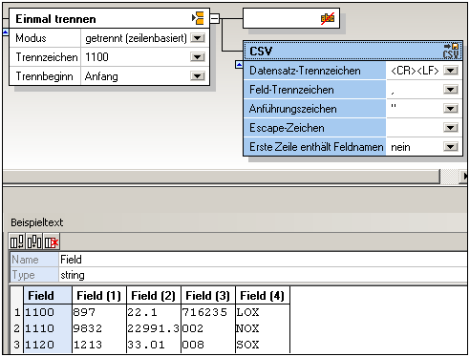
Task: Select table row number 1
Action: [x=17, y=312]
